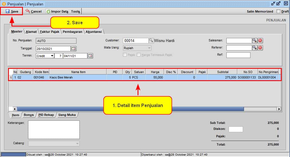Screen dimensions: 290x157
Task: Open the Referer search lookup
Action: click(254, 48)
